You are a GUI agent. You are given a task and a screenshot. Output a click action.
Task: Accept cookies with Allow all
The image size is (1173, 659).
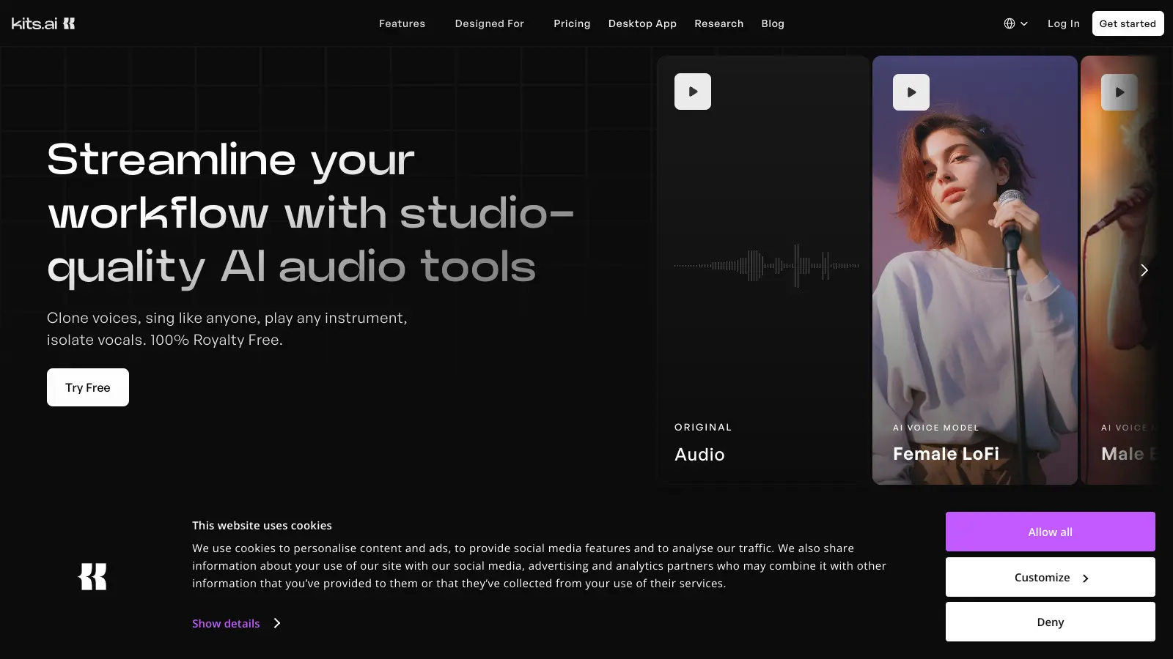(1050, 532)
